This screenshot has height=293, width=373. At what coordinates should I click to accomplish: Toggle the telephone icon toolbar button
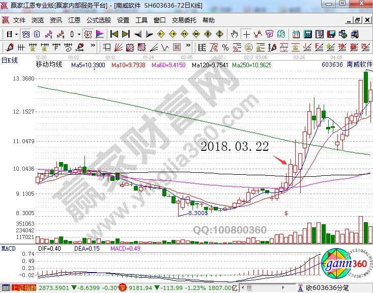click(354, 34)
